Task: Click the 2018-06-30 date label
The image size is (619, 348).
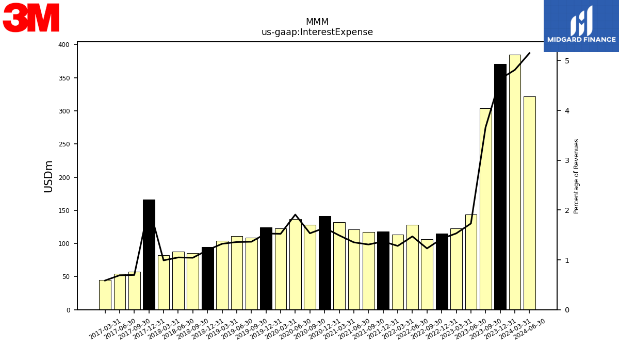Action: [178, 329]
